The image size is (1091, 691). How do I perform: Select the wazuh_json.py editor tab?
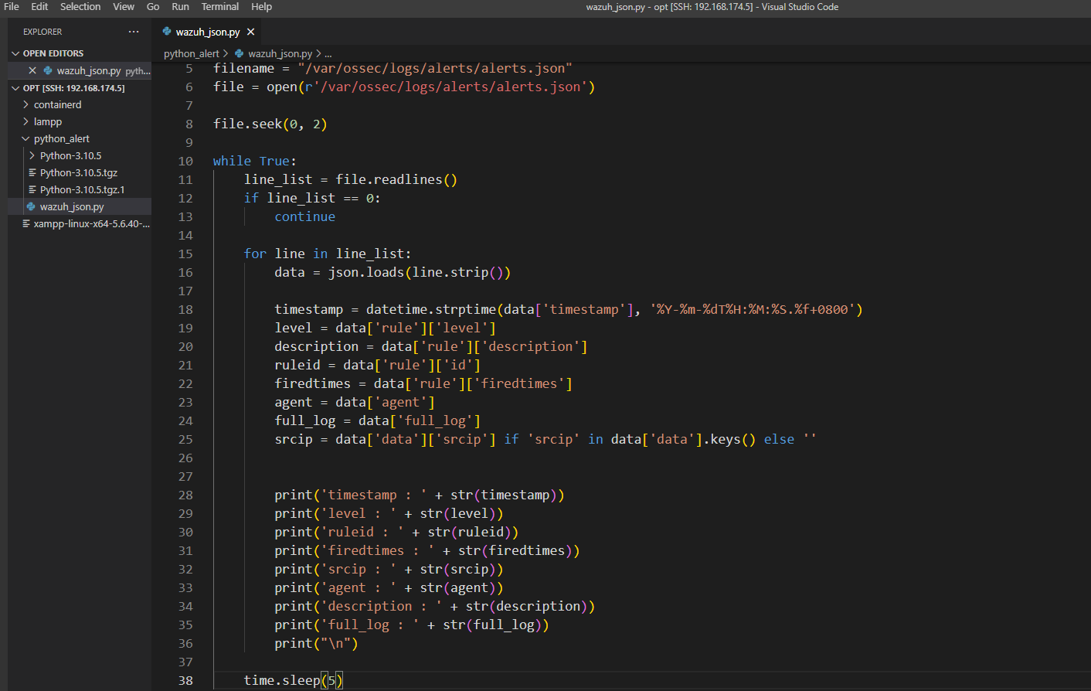[x=207, y=32]
